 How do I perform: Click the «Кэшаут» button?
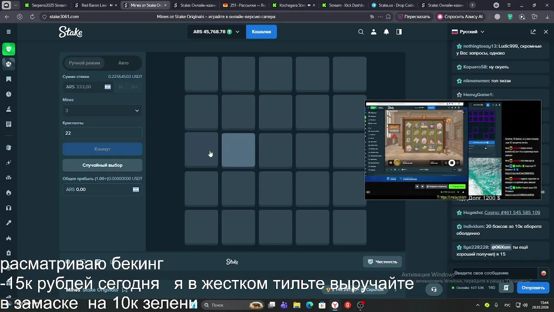(102, 149)
